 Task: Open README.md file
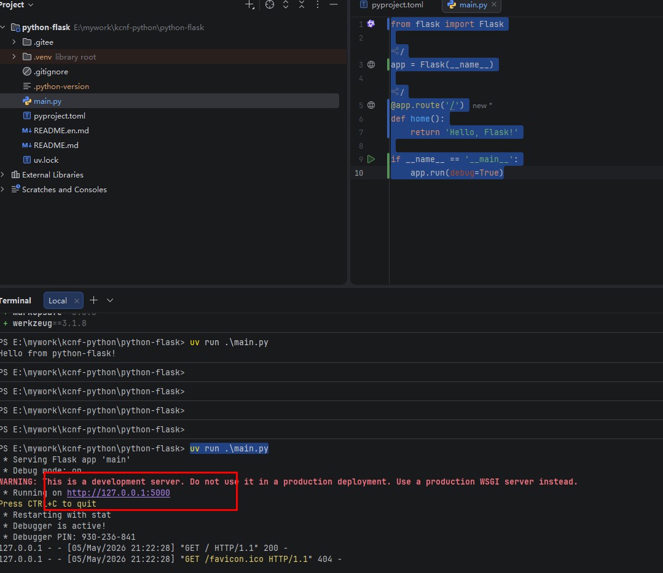tap(56, 146)
